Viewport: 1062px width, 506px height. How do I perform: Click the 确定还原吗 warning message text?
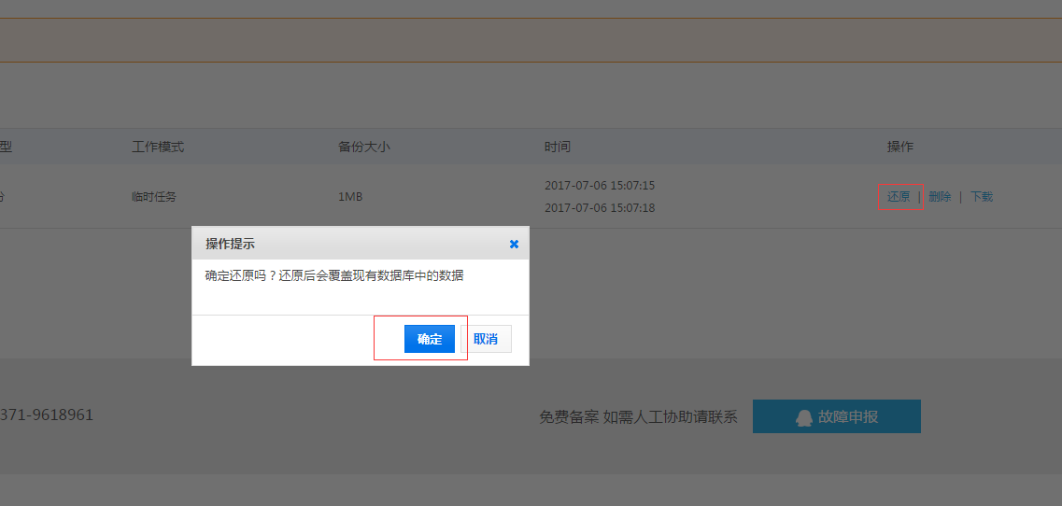click(334, 275)
